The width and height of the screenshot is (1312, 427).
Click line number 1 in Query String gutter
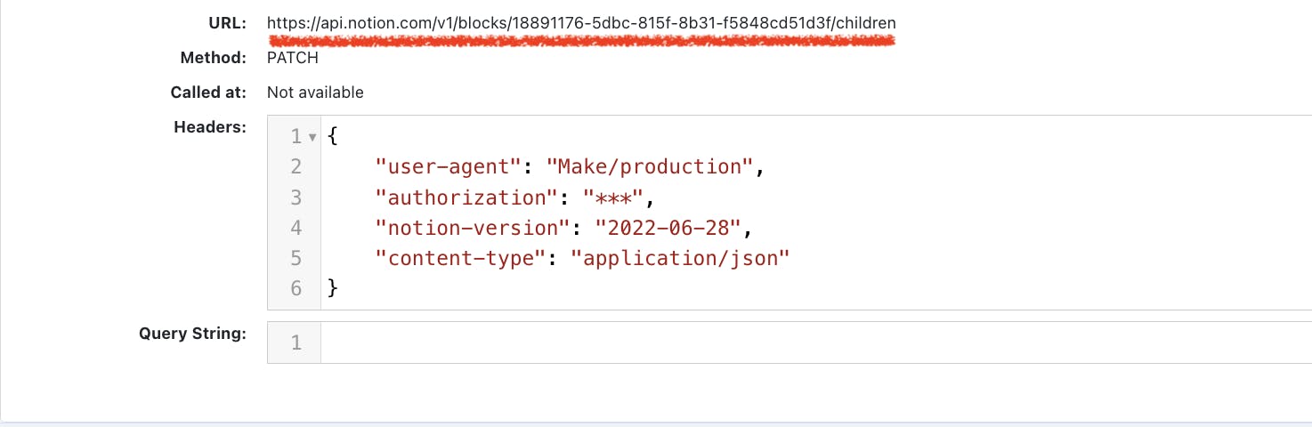pyautogui.click(x=296, y=342)
